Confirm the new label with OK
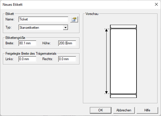This screenshot has width=161, height=116. point(101,110)
